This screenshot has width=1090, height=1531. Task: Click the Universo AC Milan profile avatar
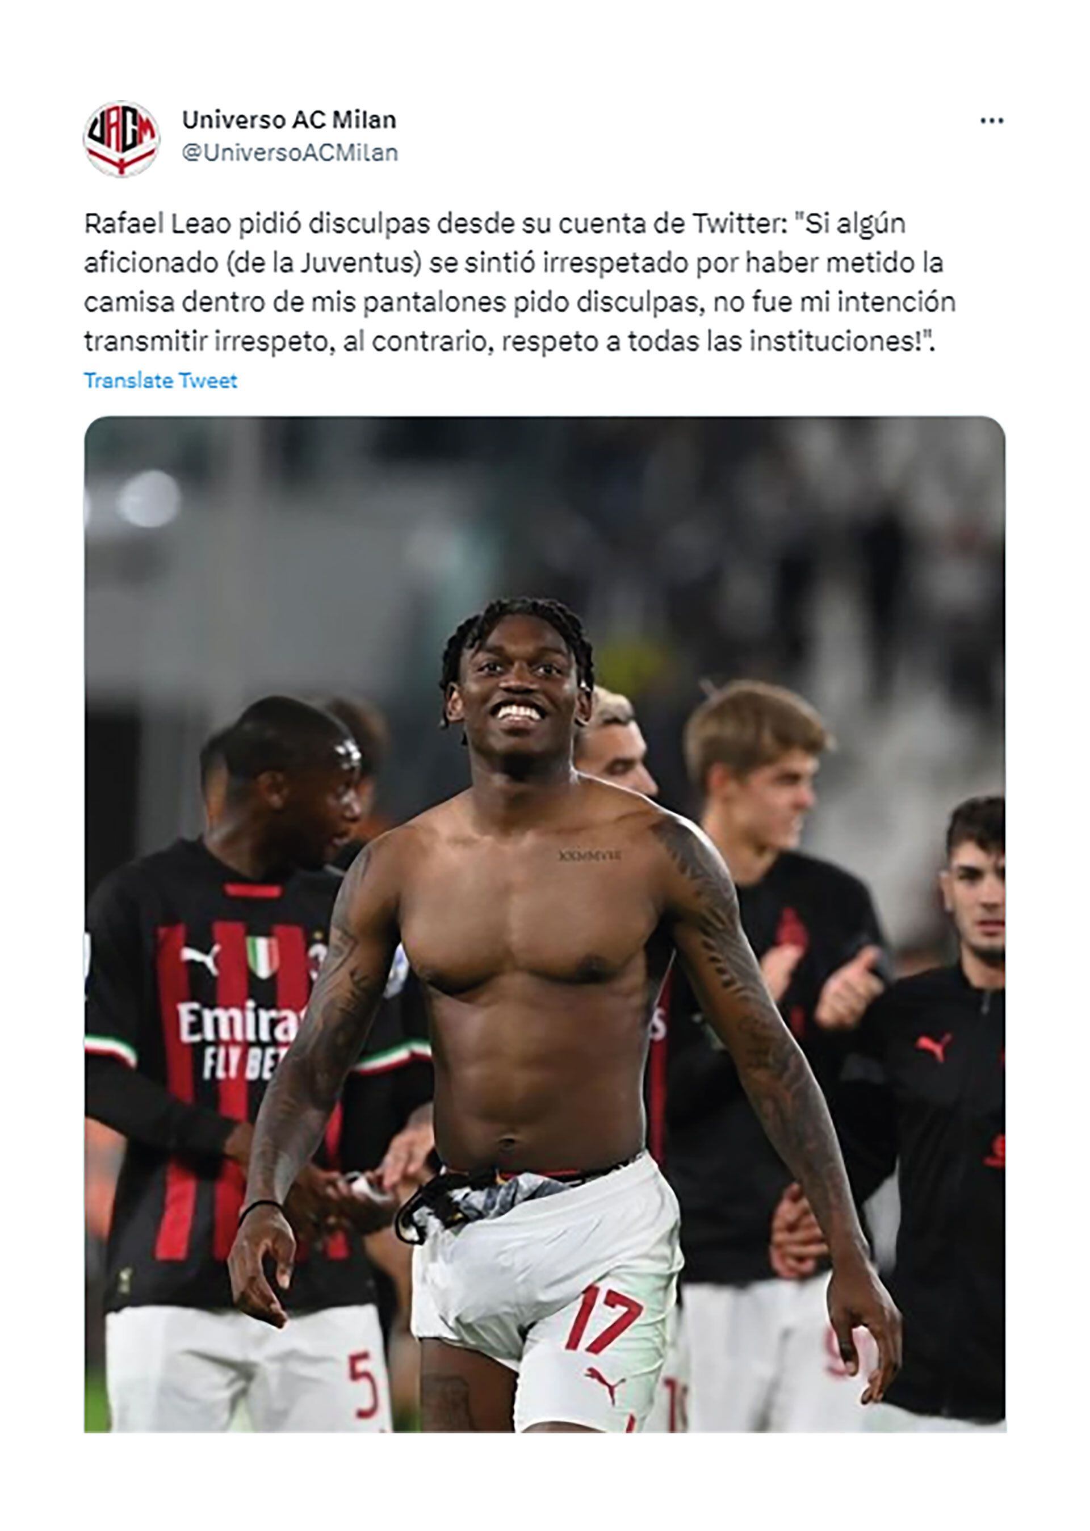point(121,138)
